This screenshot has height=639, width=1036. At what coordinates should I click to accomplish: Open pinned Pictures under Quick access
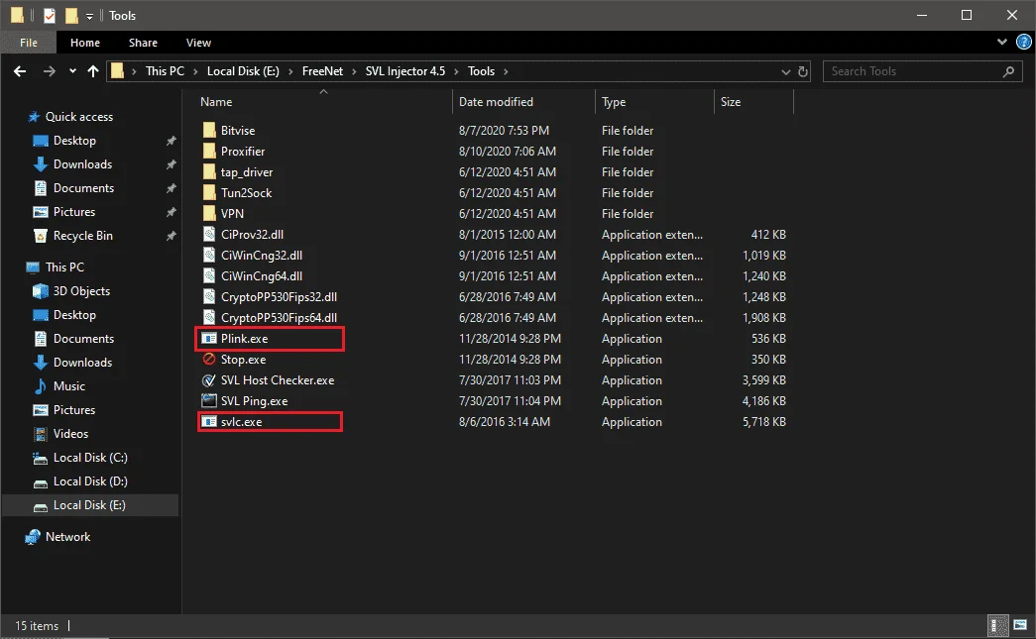[74, 212]
